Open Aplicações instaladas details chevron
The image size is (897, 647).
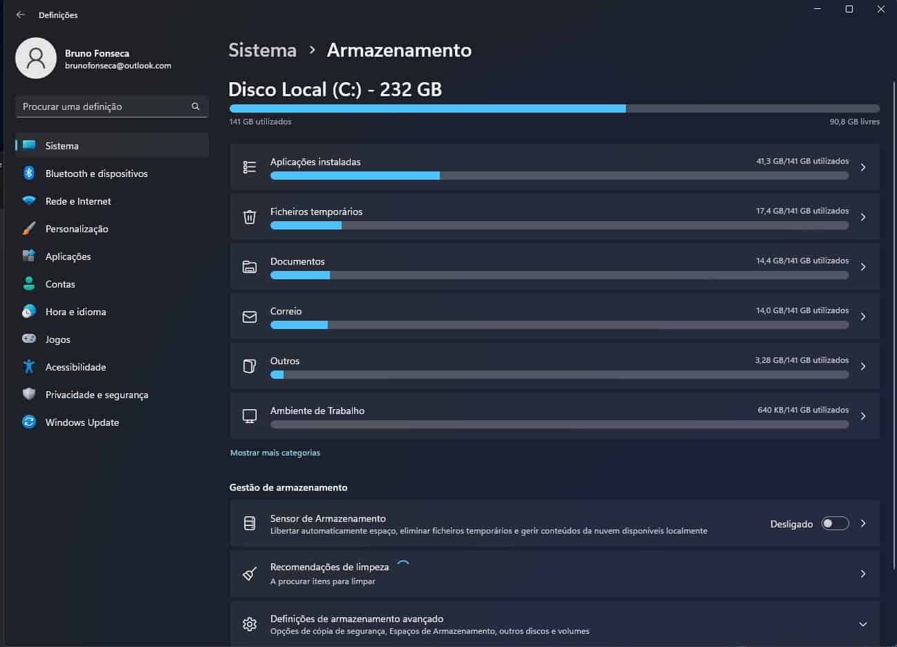tap(862, 167)
